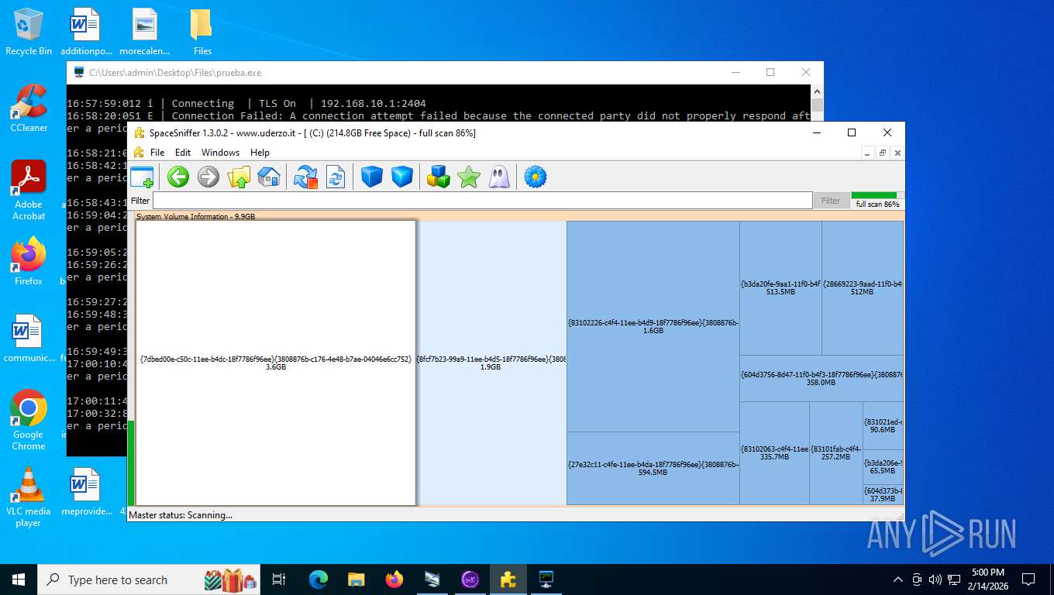
Task: Open the Help menu
Action: (260, 153)
